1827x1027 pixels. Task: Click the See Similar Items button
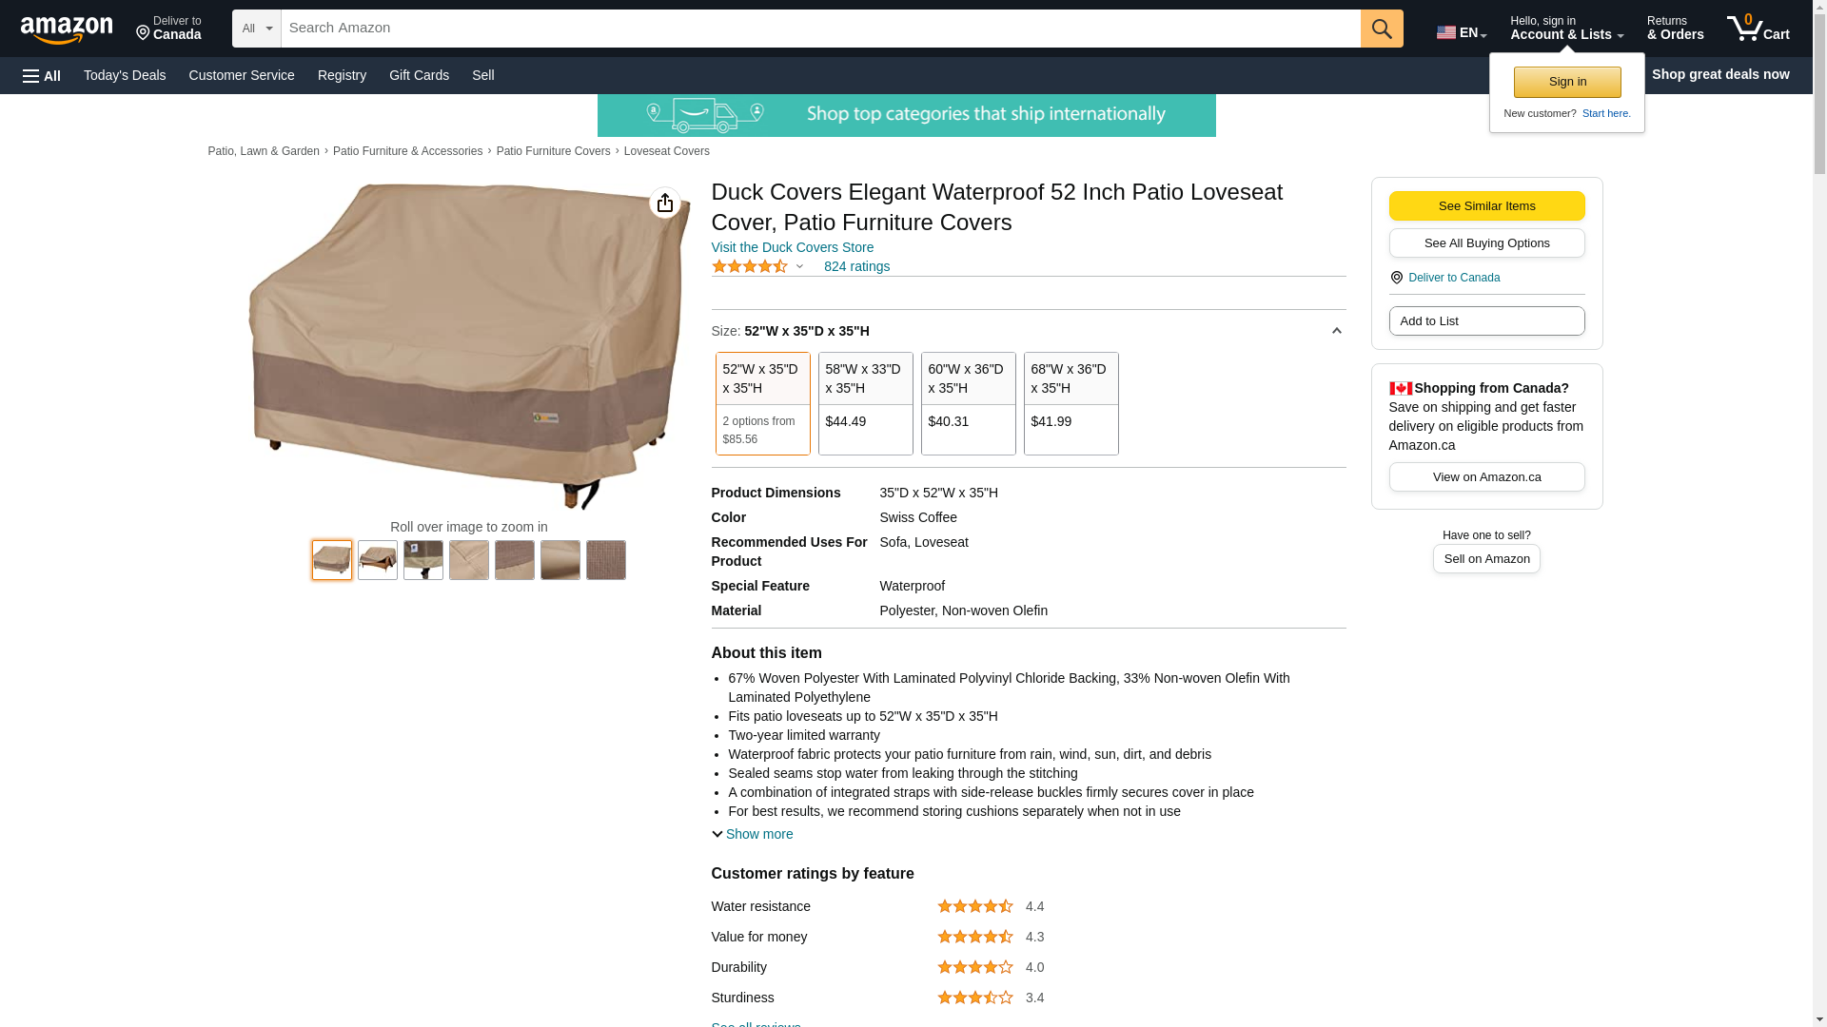click(1486, 206)
